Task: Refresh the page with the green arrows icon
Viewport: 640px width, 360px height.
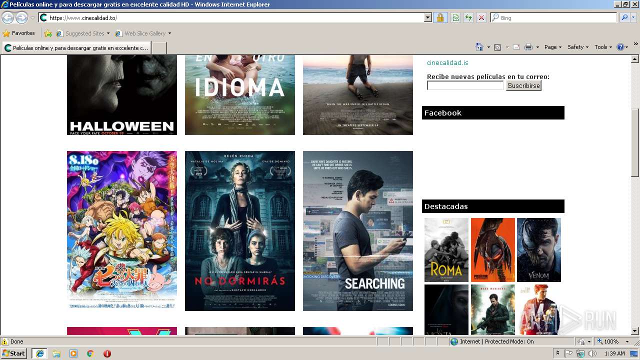Action: tap(468, 17)
